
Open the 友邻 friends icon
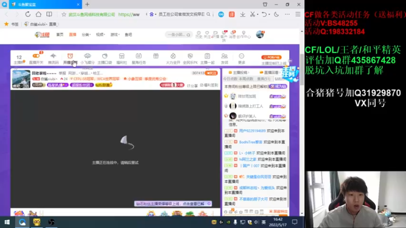click(x=224, y=56)
